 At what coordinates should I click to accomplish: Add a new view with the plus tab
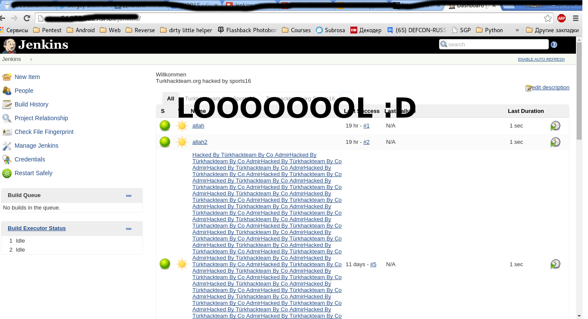347,98
